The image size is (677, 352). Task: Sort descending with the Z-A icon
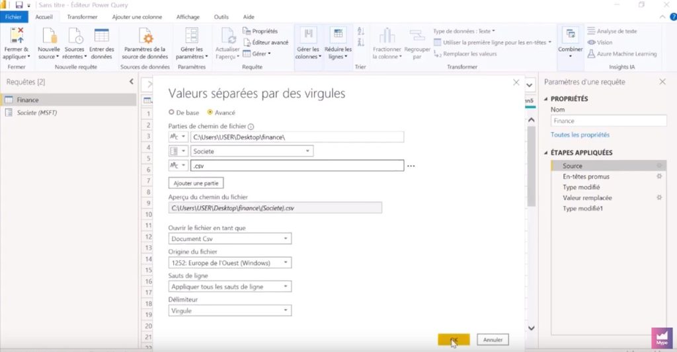coord(361,42)
